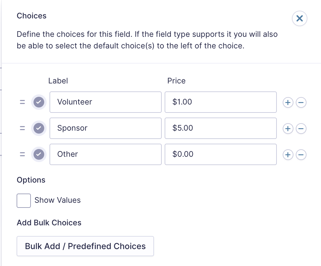Edit the $1.00 price field
The width and height of the screenshot is (321, 266).
coord(221,102)
